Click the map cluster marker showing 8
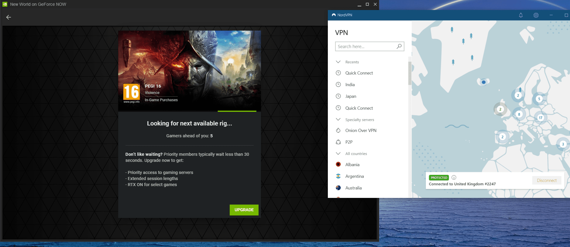This screenshot has width=570, height=247. click(519, 114)
